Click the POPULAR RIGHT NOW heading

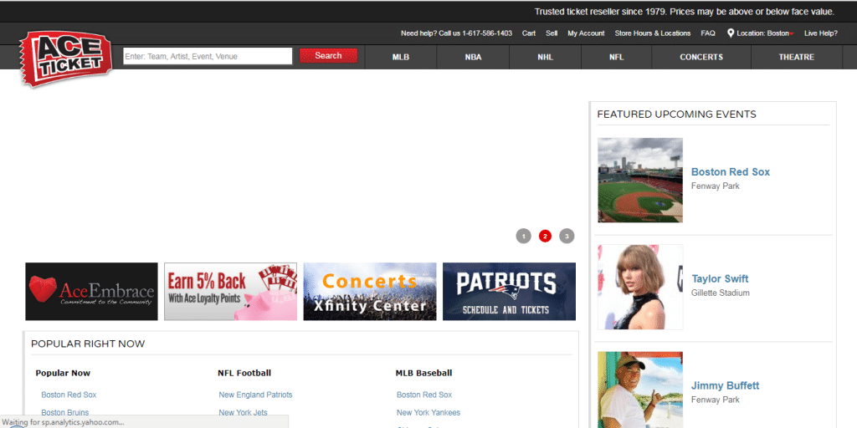click(x=88, y=344)
